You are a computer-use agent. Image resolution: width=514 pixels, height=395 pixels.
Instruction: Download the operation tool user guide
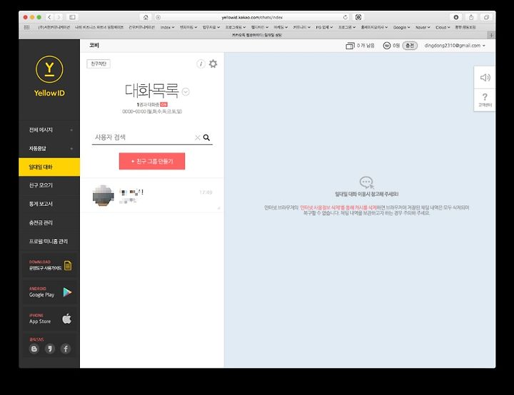tap(50, 265)
